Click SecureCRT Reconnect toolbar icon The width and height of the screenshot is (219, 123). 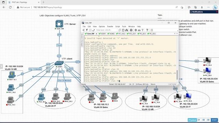(93, 30)
